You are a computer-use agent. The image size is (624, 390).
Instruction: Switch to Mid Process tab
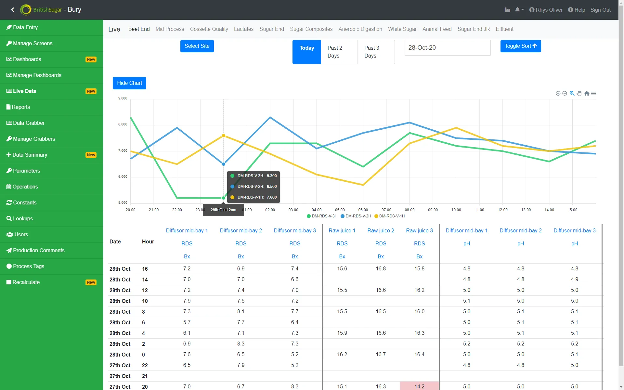click(170, 29)
